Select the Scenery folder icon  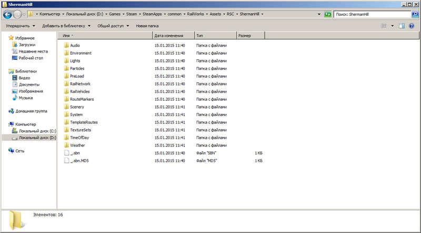(66, 107)
